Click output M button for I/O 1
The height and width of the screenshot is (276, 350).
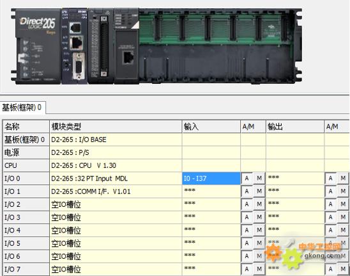343,191
